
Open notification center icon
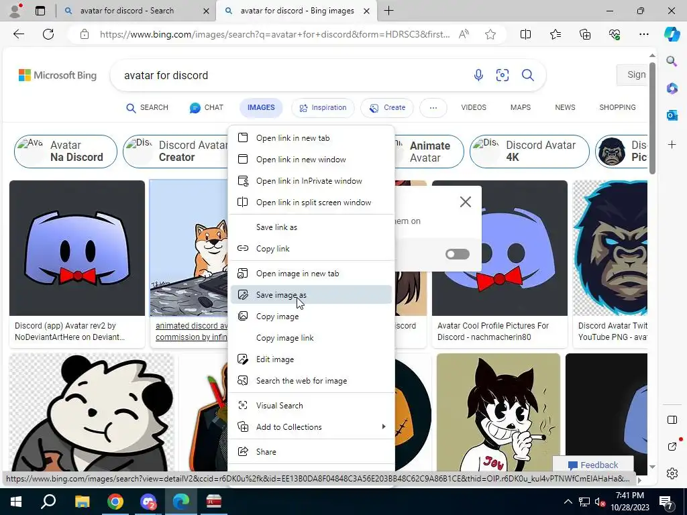coord(666,502)
